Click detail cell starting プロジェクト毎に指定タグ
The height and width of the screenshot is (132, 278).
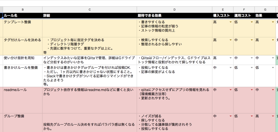pos(90,46)
